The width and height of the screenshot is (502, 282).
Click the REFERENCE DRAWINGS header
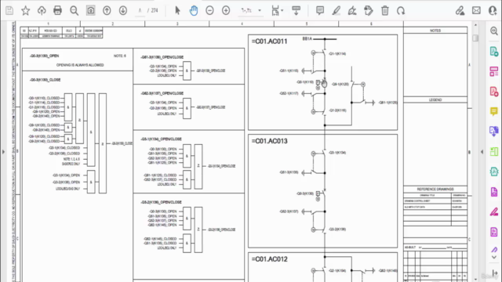tap(435, 189)
